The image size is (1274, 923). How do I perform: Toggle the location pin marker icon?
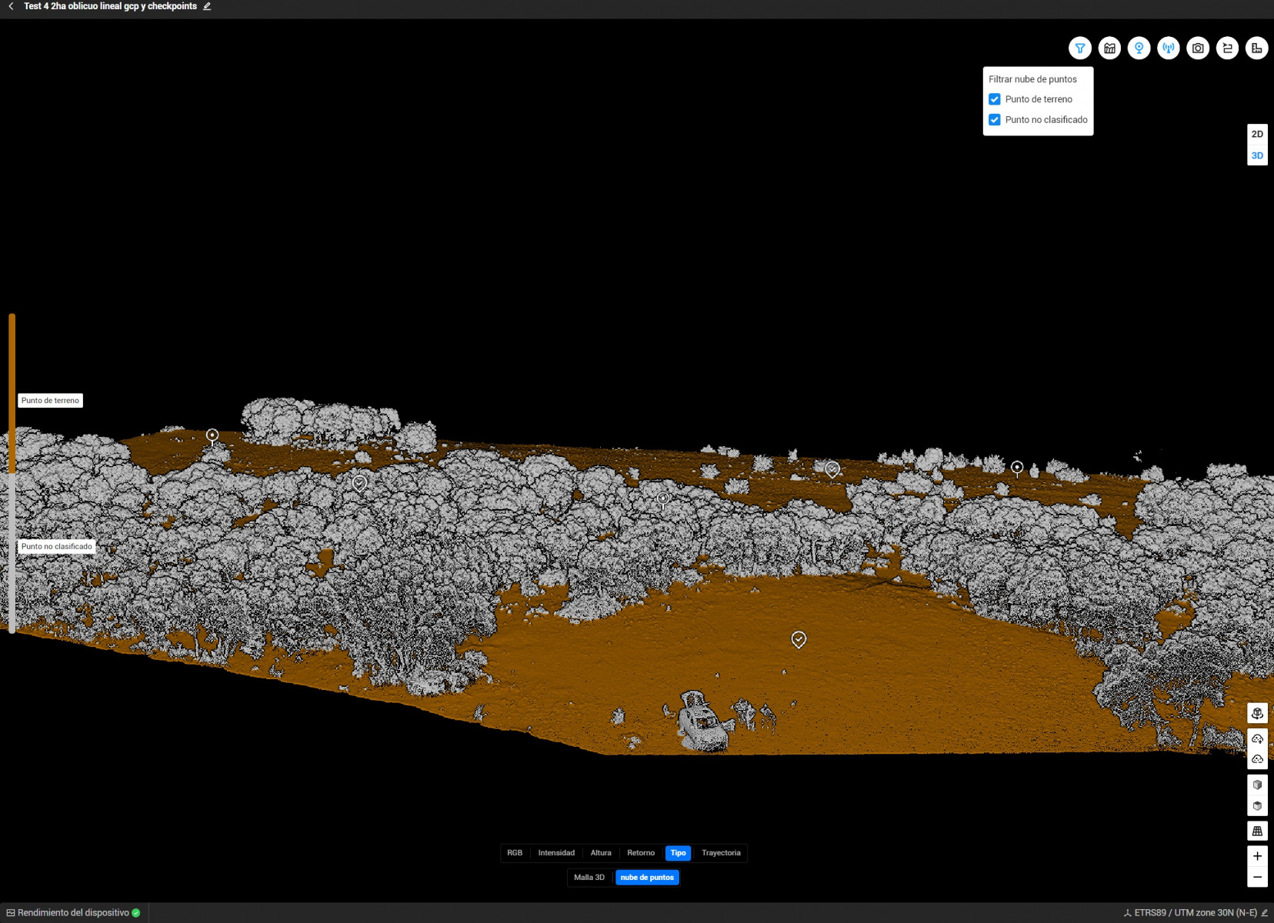click(1139, 48)
